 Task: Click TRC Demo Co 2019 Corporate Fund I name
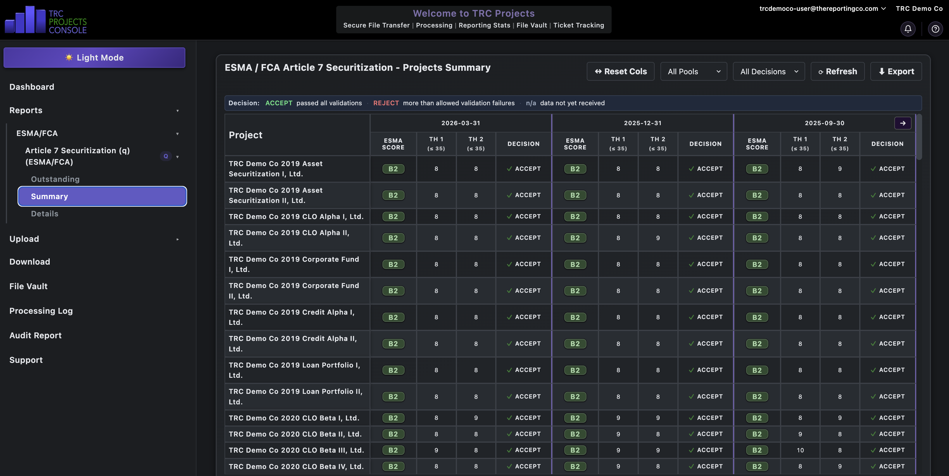(x=294, y=264)
